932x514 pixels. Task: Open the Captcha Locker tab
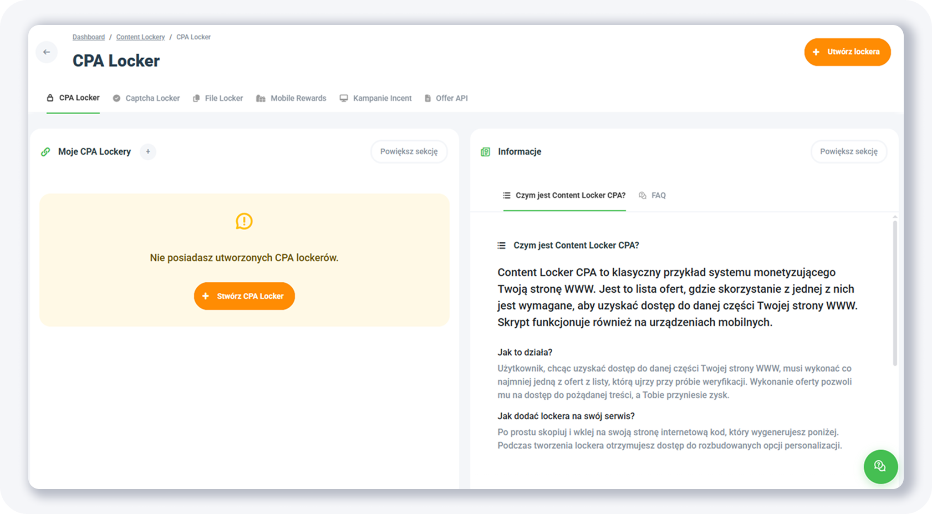coord(146,98)
